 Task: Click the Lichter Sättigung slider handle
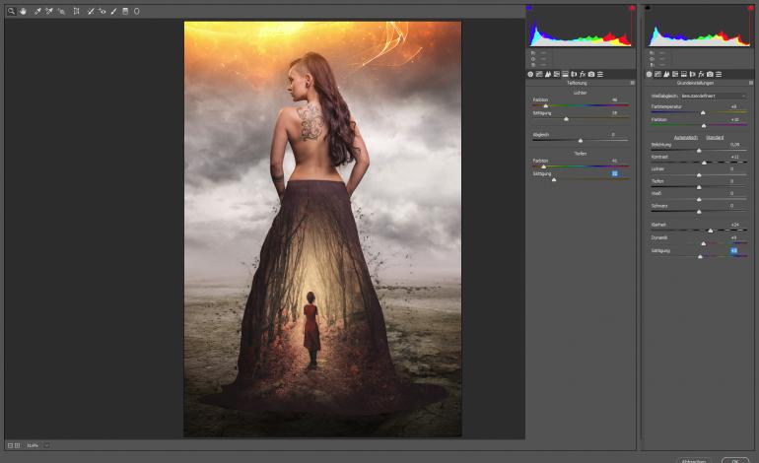coord(567,118)
